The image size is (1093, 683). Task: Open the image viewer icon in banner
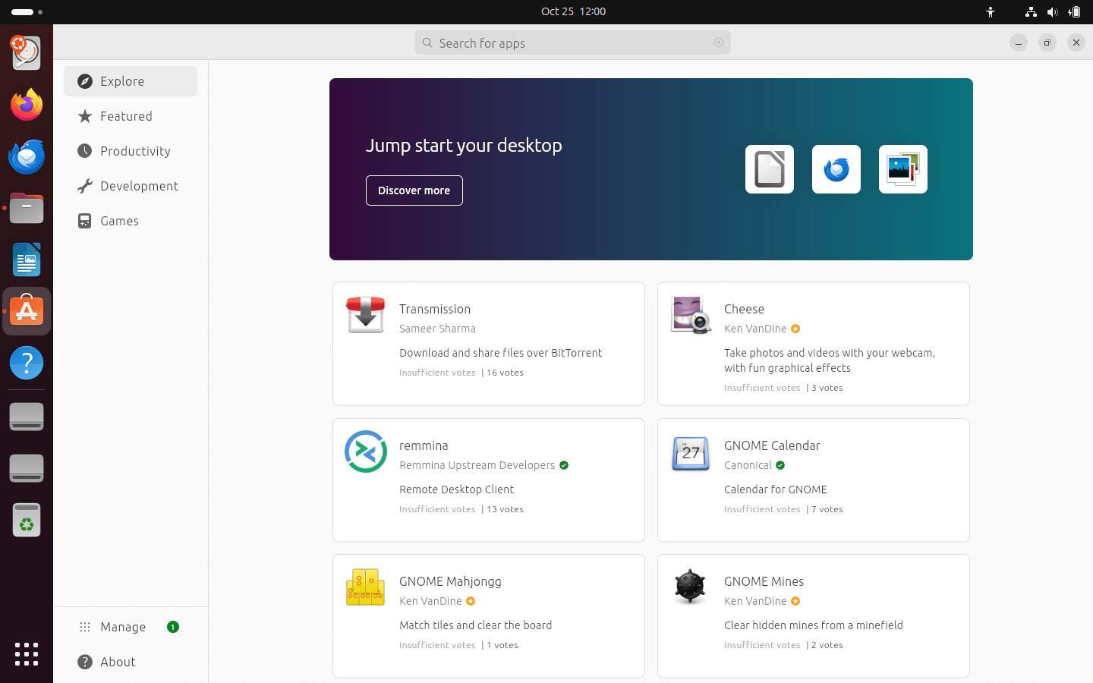pos(903,169)
